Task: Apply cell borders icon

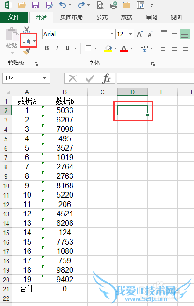Action: click(88, 48)
